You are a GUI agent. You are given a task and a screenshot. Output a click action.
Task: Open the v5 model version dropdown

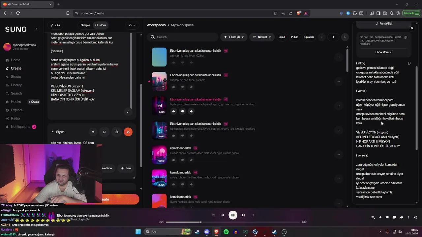[132, 25]
